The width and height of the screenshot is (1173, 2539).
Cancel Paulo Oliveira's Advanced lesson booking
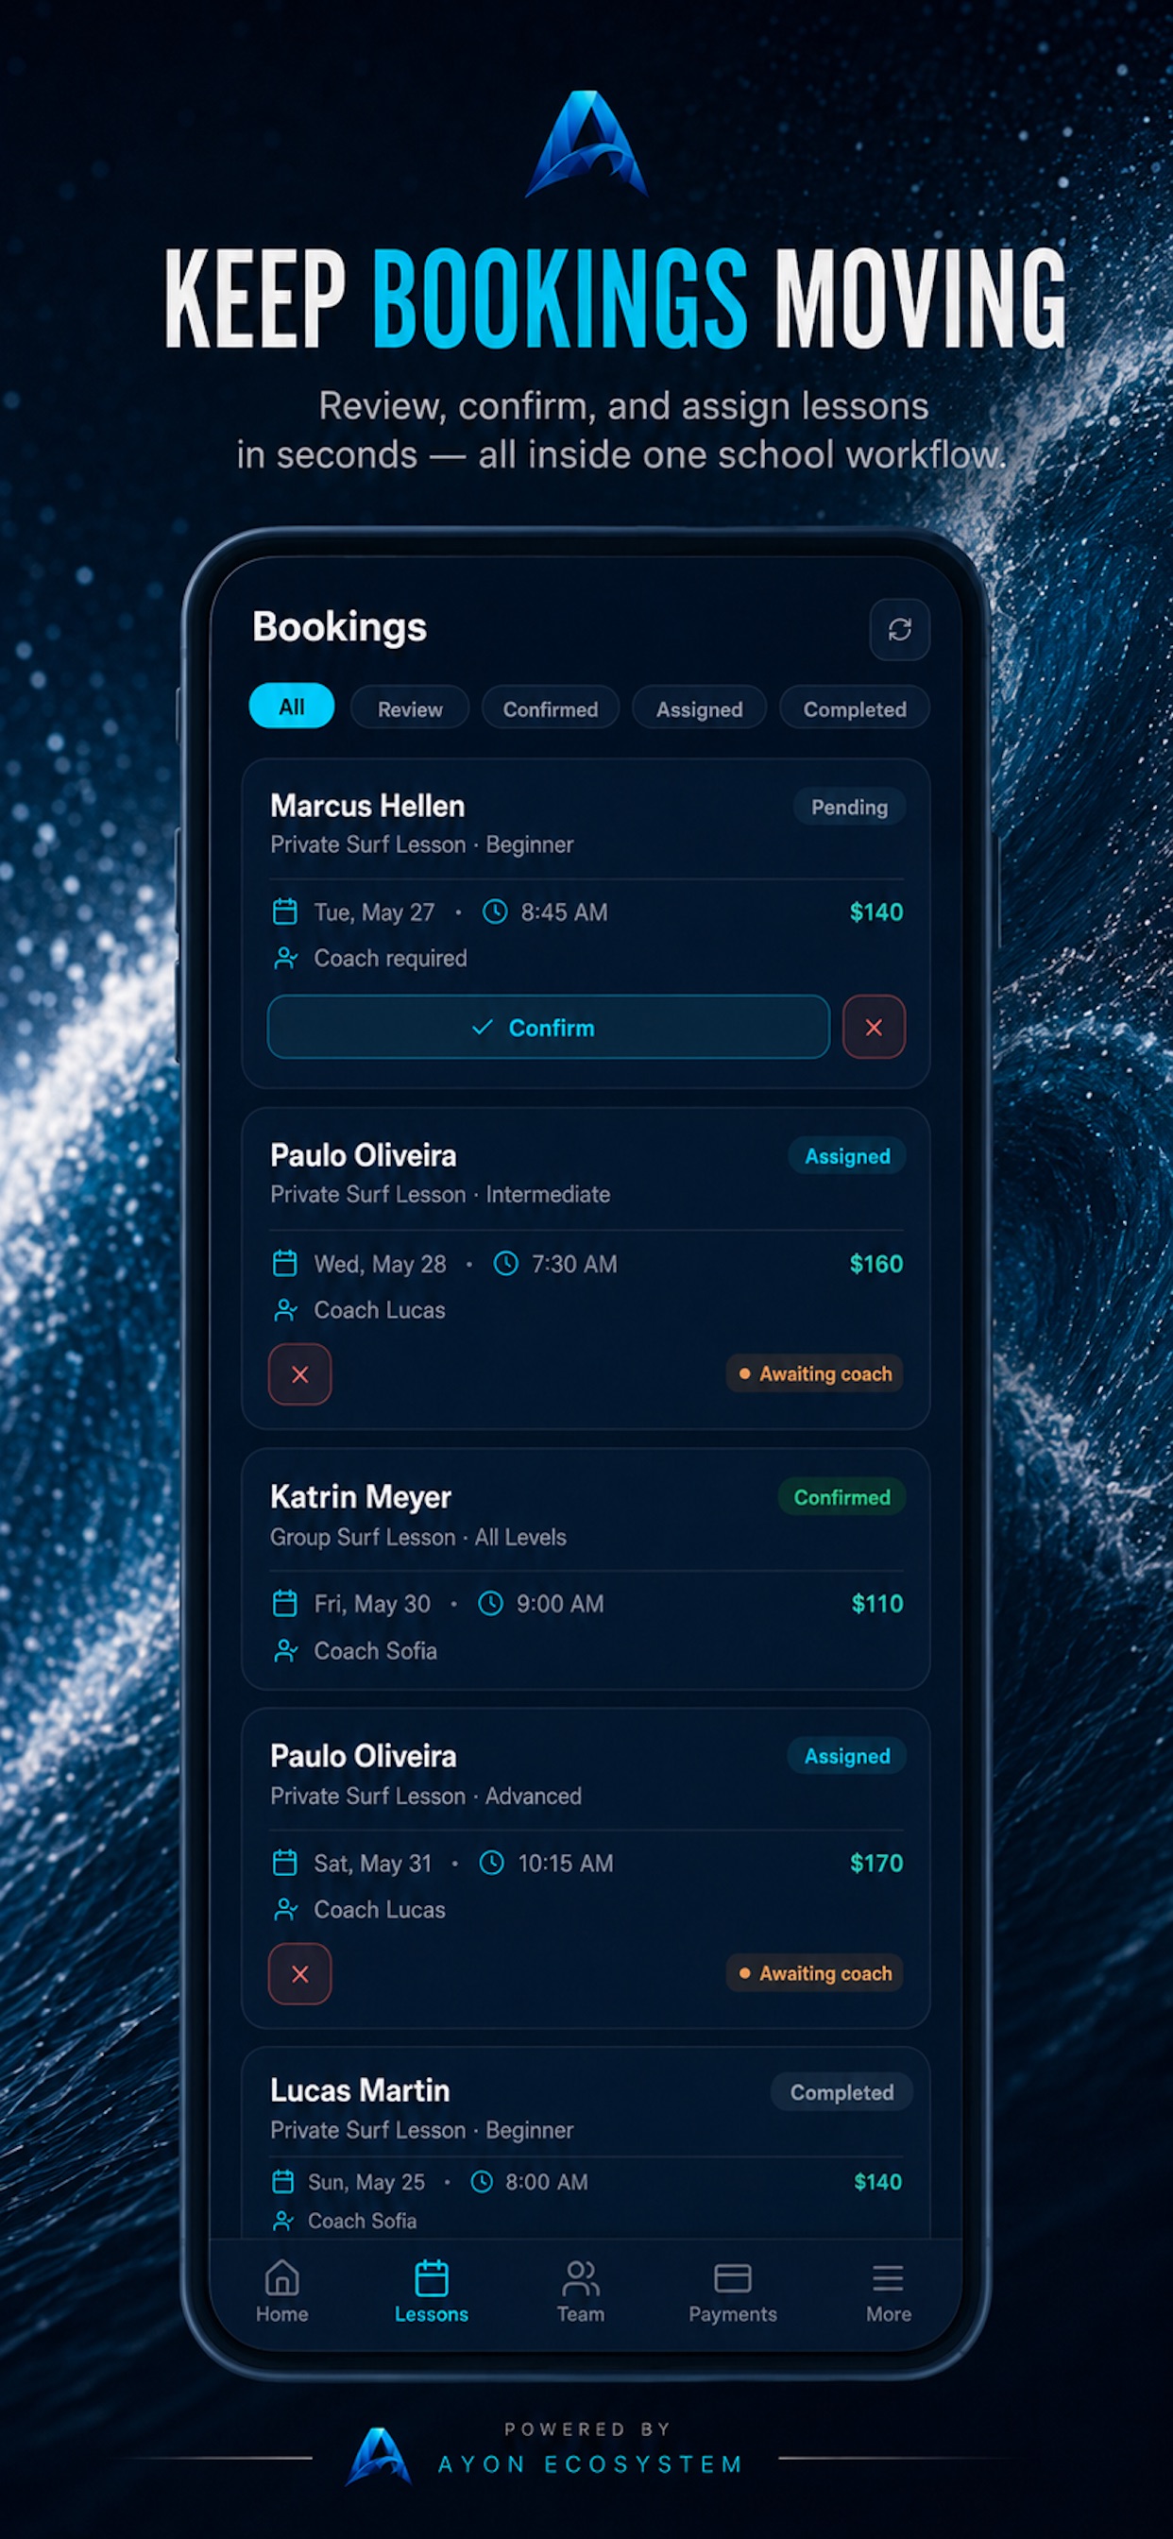pyautogui.click(x=299, y=1973)
